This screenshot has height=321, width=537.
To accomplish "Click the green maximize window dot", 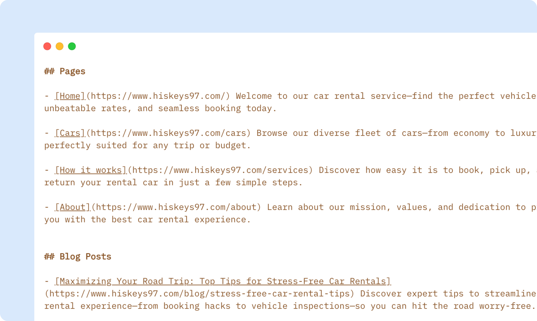I will [x=72, y=46].
